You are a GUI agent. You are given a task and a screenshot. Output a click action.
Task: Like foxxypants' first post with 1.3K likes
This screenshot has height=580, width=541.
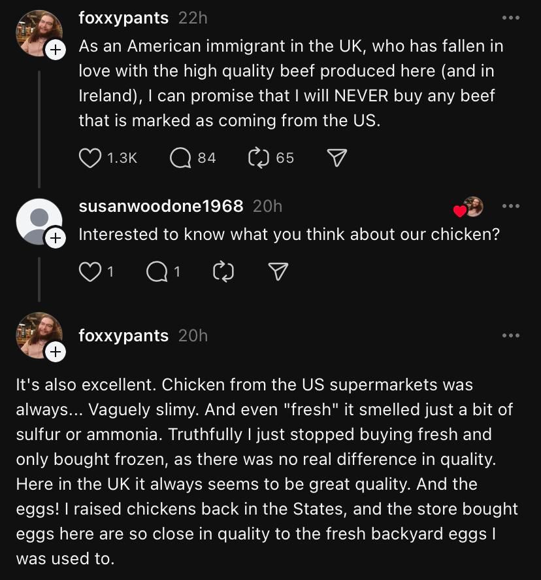click(x=90, y=158)
